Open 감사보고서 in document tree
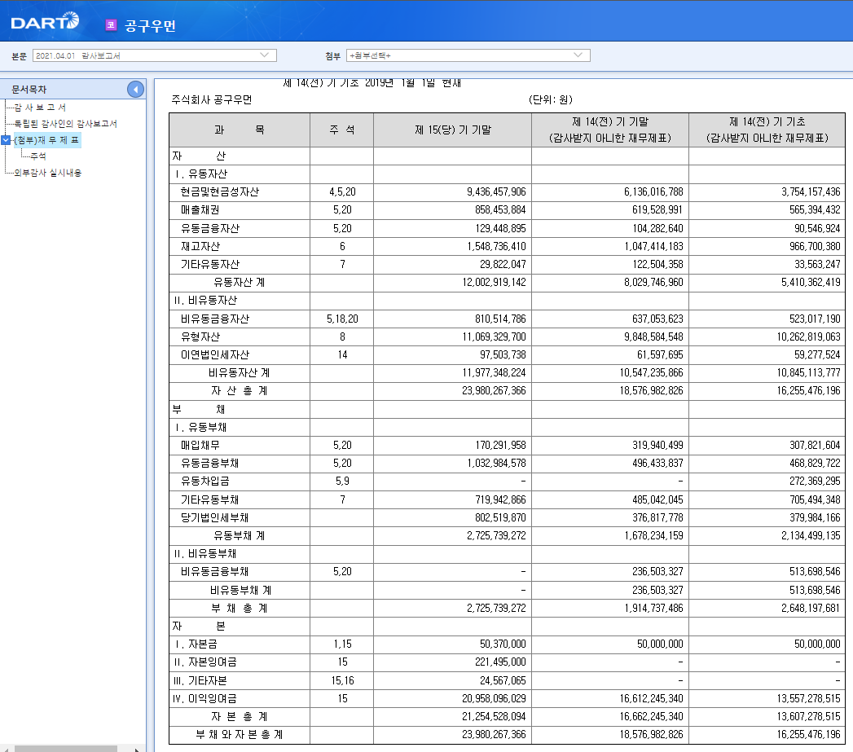Viewport: 853px width, 752px height. 40,108
